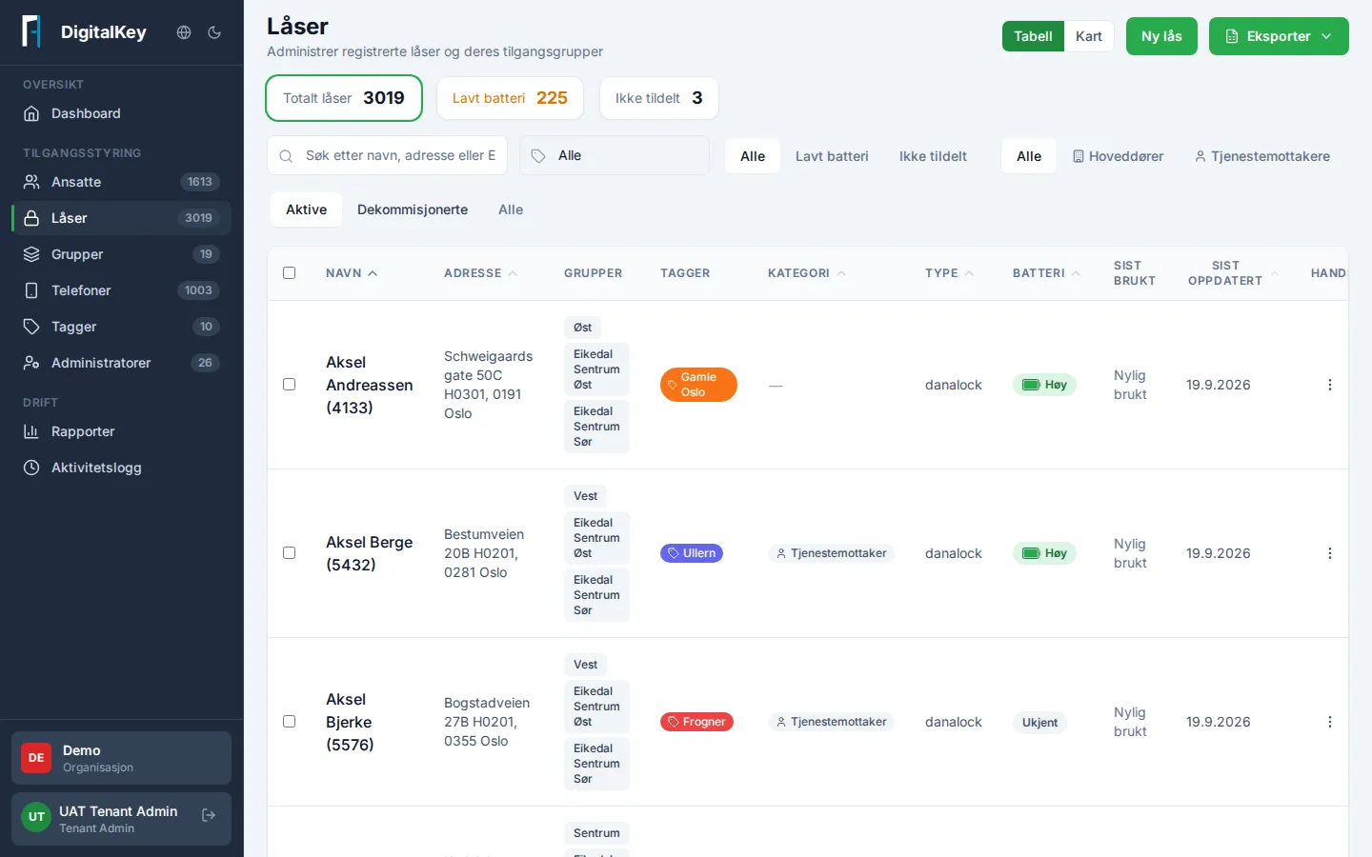This screenshot has width=1372, height=857.
Task: Filter by Lavt batteri 225 card
Action: (x=510, y=98)
